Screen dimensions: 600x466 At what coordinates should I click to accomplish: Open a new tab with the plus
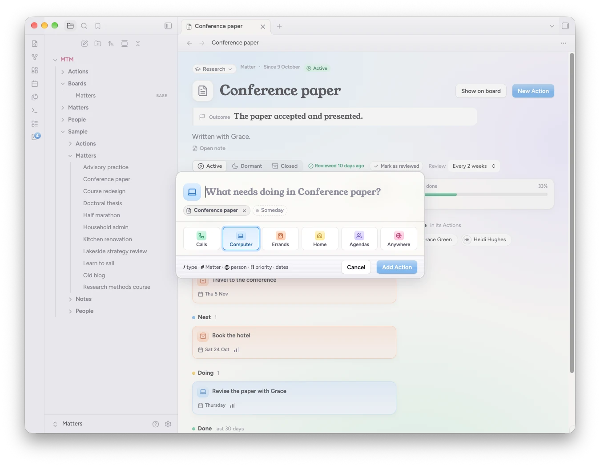(x=279, y=26)
